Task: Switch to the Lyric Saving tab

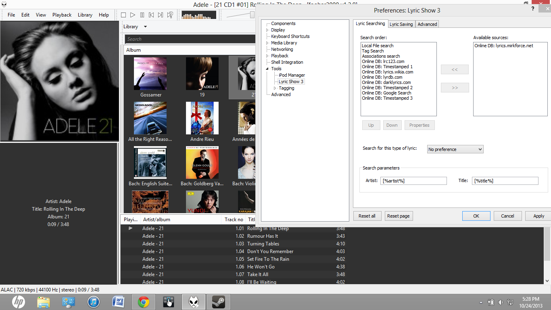Action: pyautogui.click(x=401, y=24)
